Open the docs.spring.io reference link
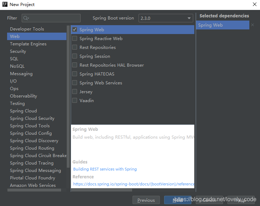Viewport: 260px width, 206px height. coord(134,184)
